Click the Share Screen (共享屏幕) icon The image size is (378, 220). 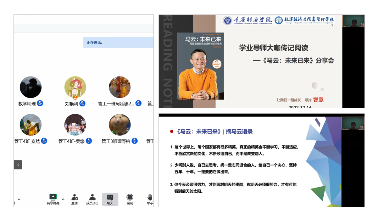[x=53, y=197]
